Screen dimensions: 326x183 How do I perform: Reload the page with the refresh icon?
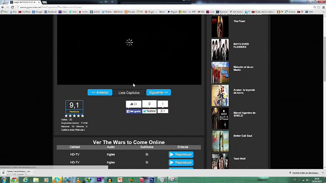[x=12, y=7]
